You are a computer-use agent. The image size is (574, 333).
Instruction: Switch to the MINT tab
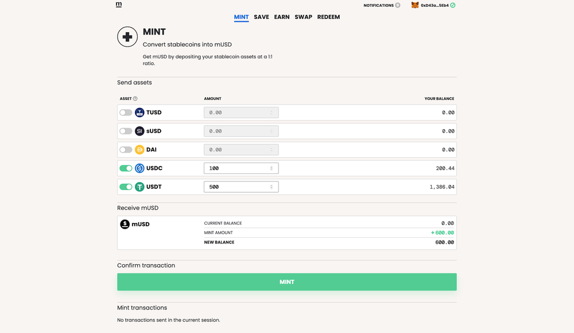tap(241, 17)
